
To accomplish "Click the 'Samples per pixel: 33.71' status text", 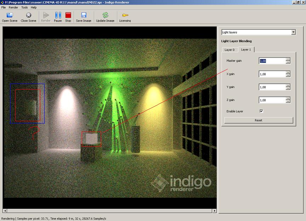I will [x=33, y=219].
